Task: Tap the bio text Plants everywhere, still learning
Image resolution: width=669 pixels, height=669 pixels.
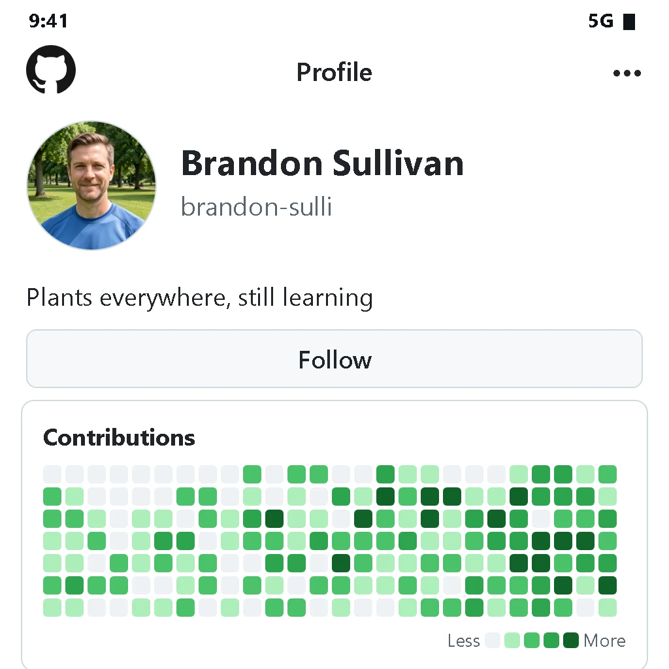Action: tap(200, 298)
